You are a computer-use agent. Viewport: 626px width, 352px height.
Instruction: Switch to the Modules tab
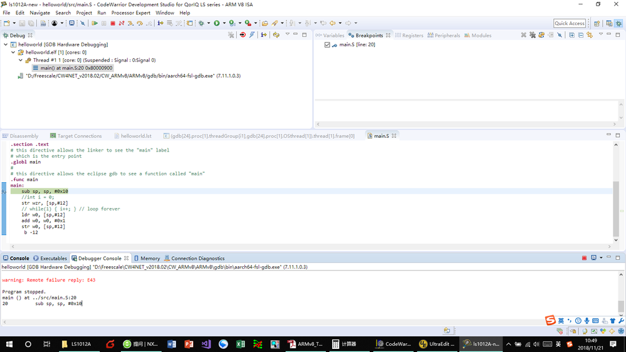[x=478, y=35]
